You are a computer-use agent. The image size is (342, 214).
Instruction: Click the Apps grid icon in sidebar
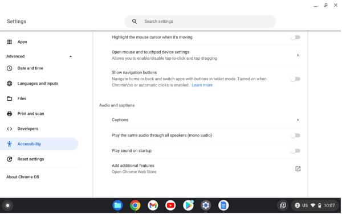pyautogui.click(x=9, y=42)
